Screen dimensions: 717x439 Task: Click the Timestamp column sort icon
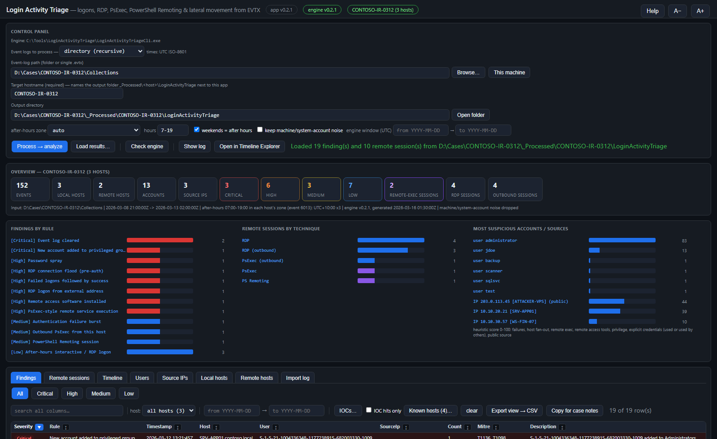177,427
